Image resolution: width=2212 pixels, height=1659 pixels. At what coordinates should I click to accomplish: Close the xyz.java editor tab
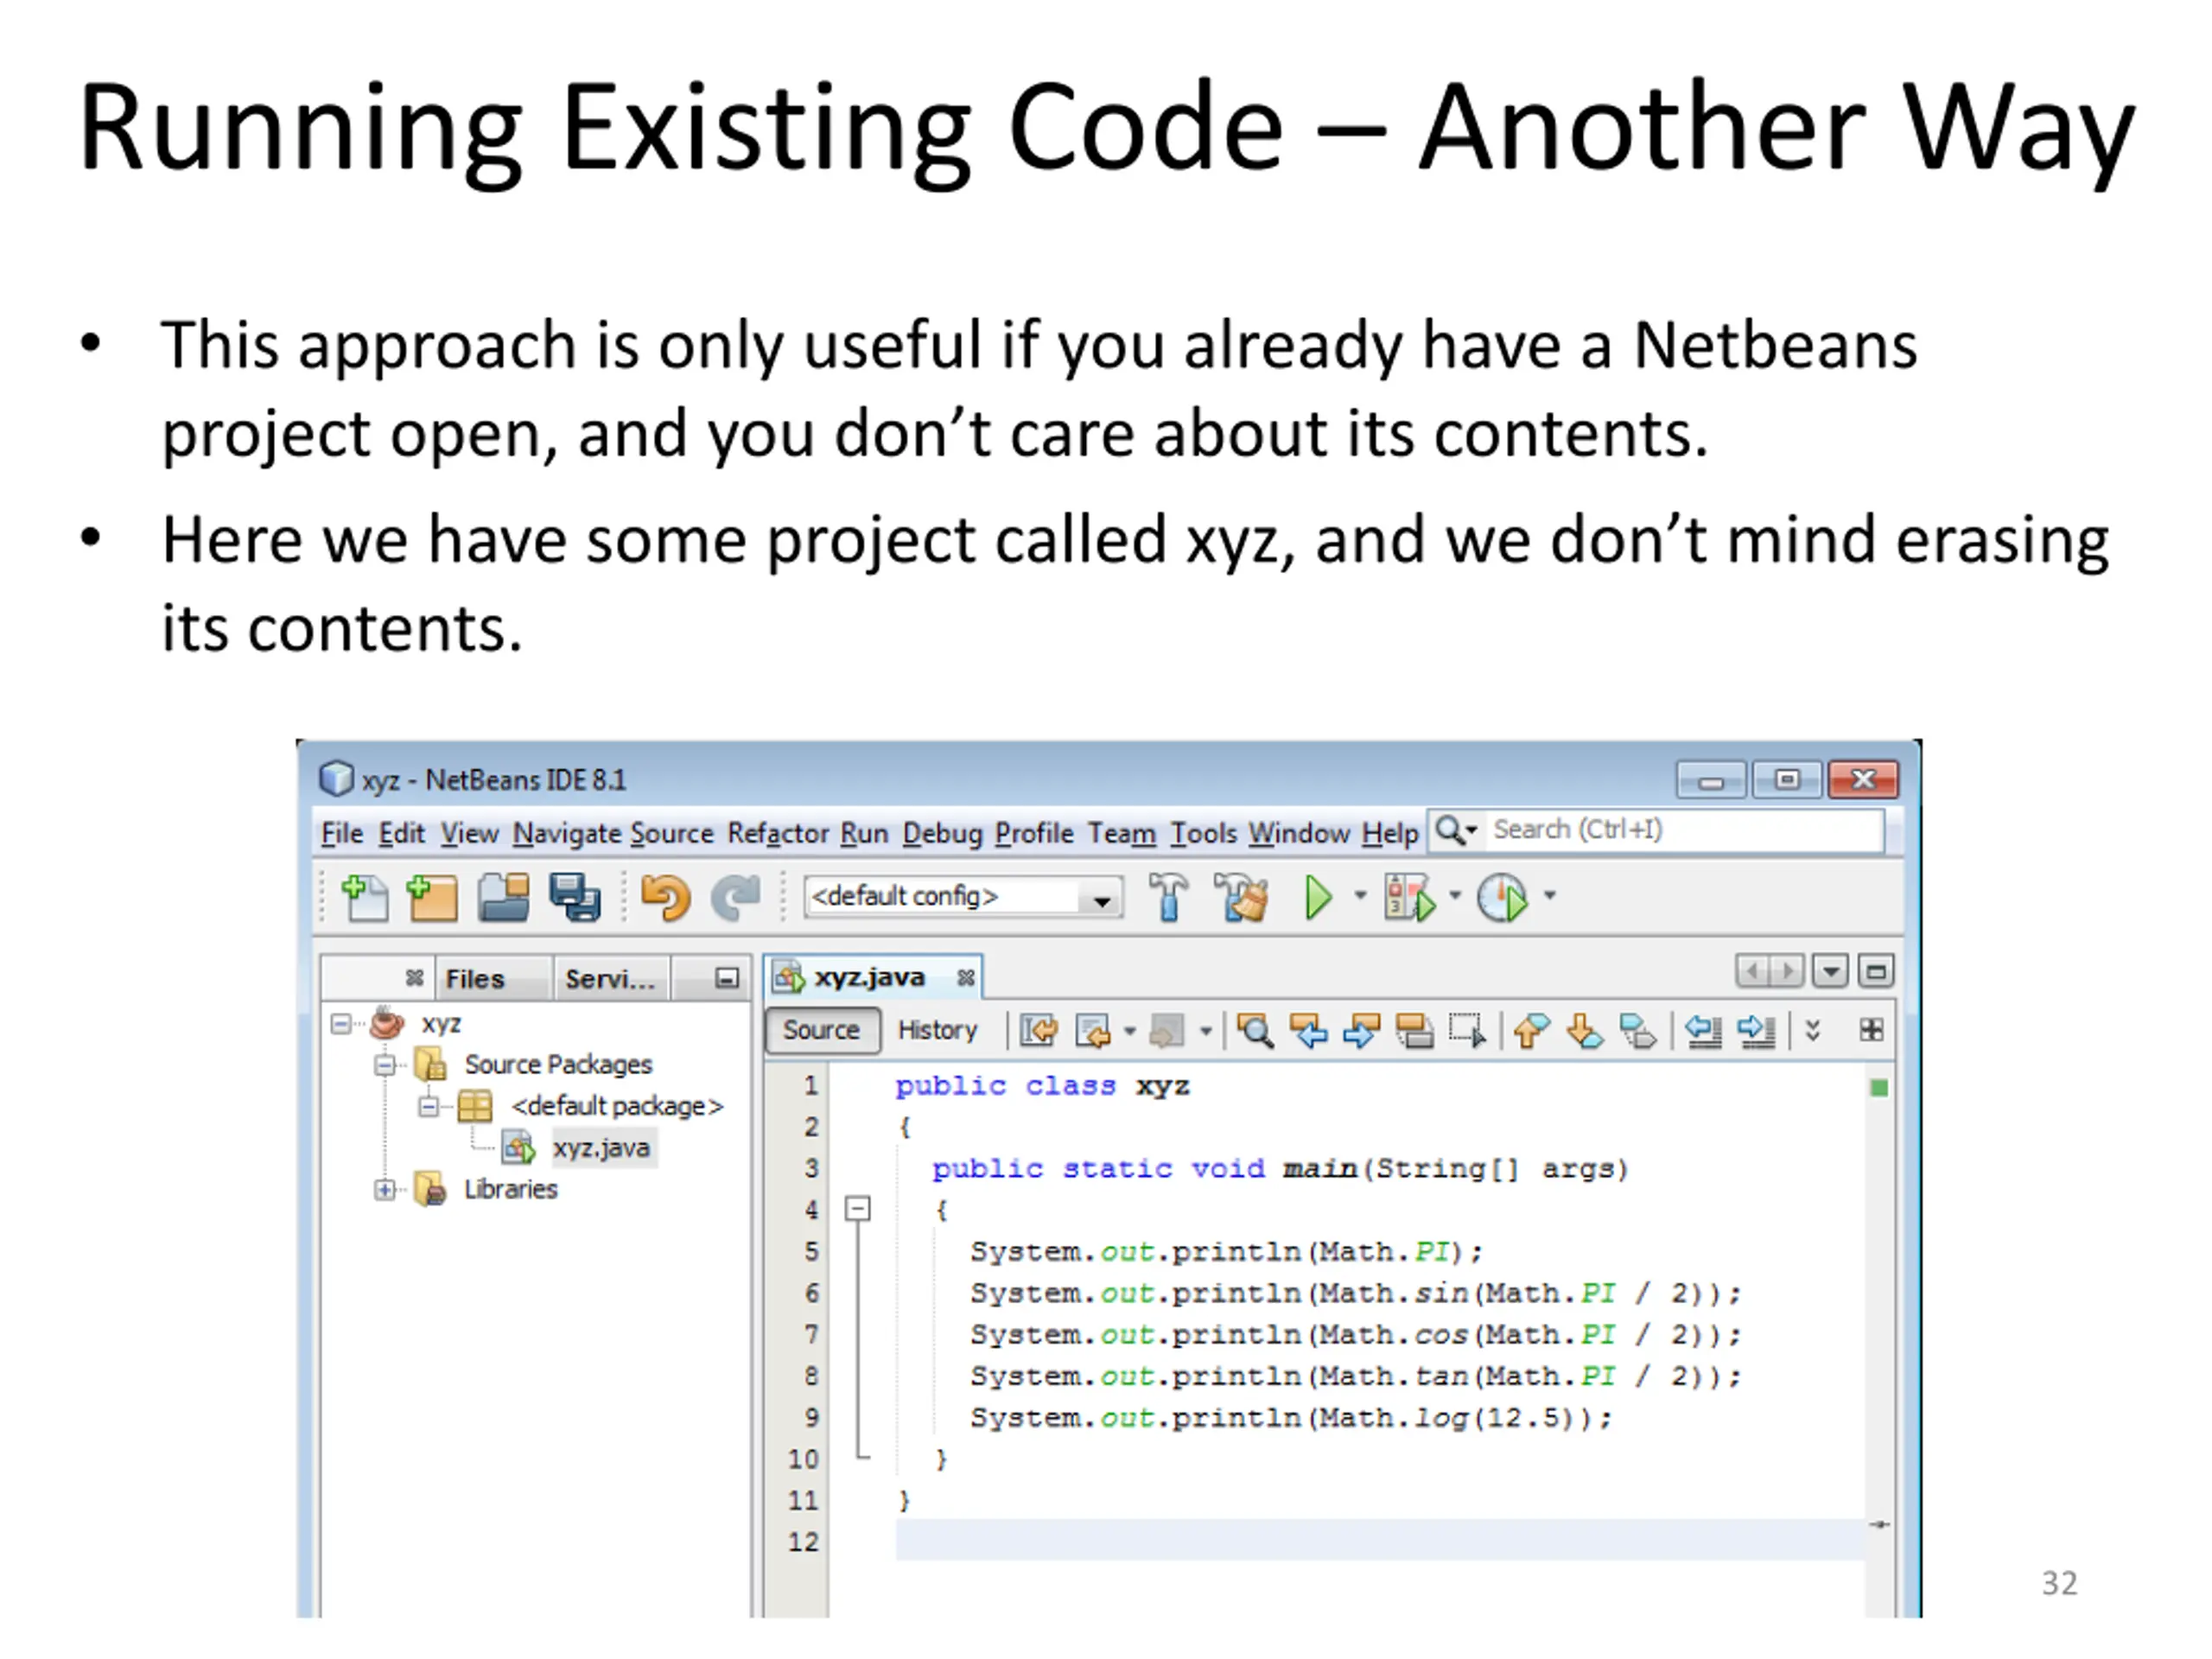coord(965,978)
